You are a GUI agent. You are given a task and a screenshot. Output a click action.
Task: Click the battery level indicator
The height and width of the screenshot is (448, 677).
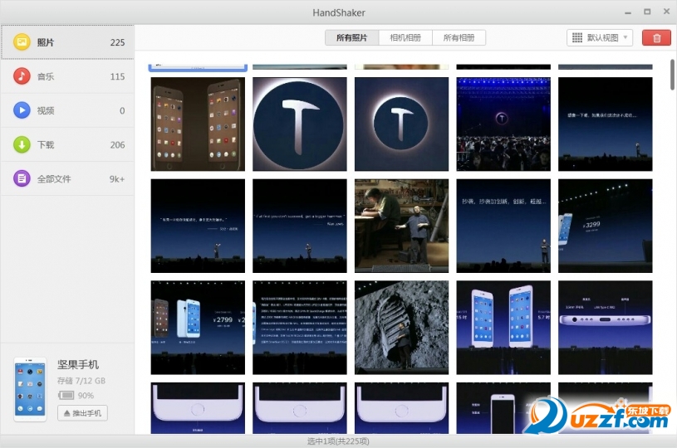[x=66, y=396]
